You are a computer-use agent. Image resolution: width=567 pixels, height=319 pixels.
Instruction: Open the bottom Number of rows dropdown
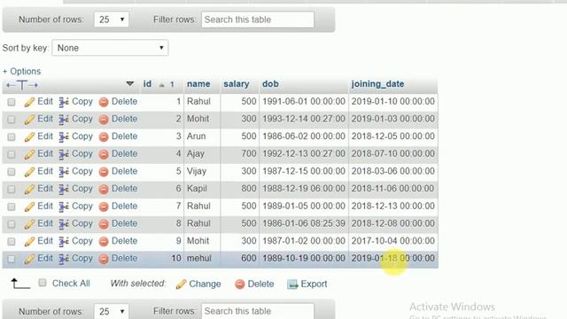pos(112,311)
